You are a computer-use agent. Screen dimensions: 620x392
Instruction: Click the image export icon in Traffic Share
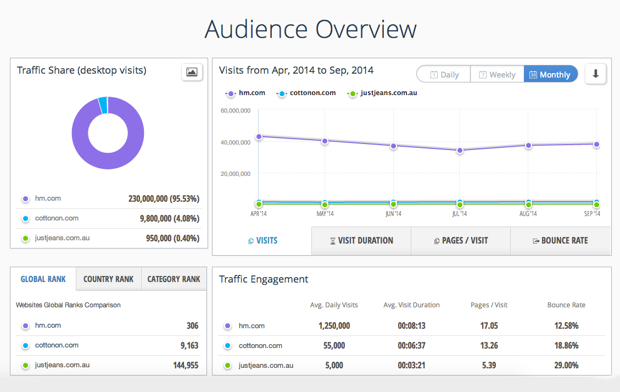(192, 72)
